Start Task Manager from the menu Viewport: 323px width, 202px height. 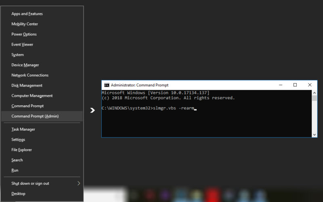click(x=23, y=129)
